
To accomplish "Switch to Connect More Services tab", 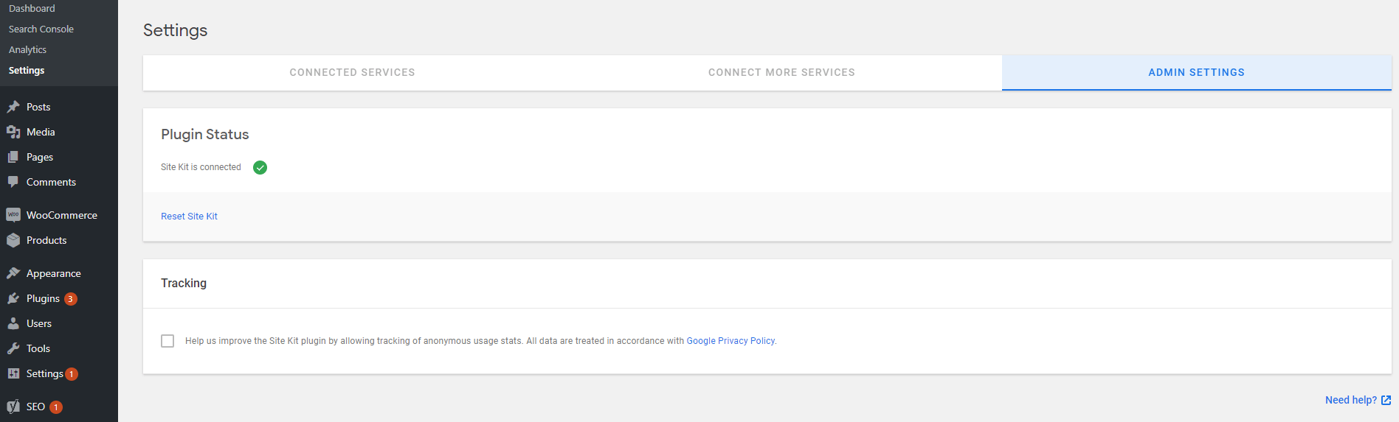I will (781, 72).
